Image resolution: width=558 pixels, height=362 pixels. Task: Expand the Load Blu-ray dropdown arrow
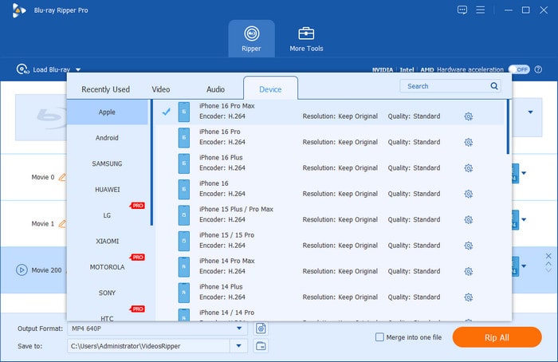pos(78,70)
